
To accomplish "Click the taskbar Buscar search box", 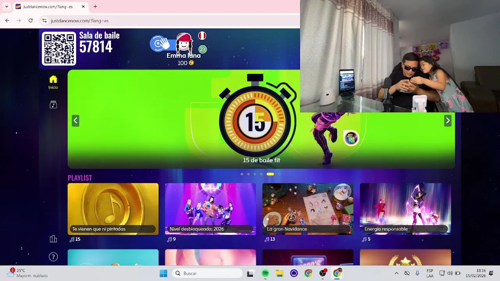I will [x=207, y=274].
